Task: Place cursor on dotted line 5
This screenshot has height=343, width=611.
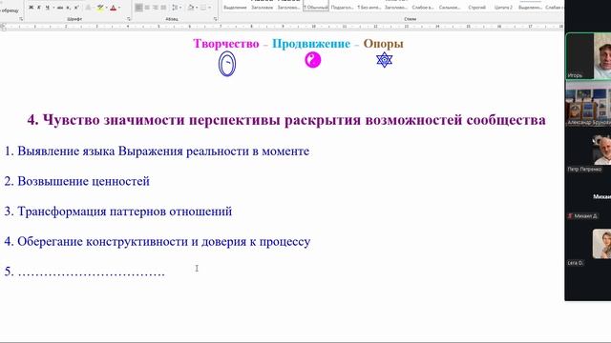Action: point(85,272)
